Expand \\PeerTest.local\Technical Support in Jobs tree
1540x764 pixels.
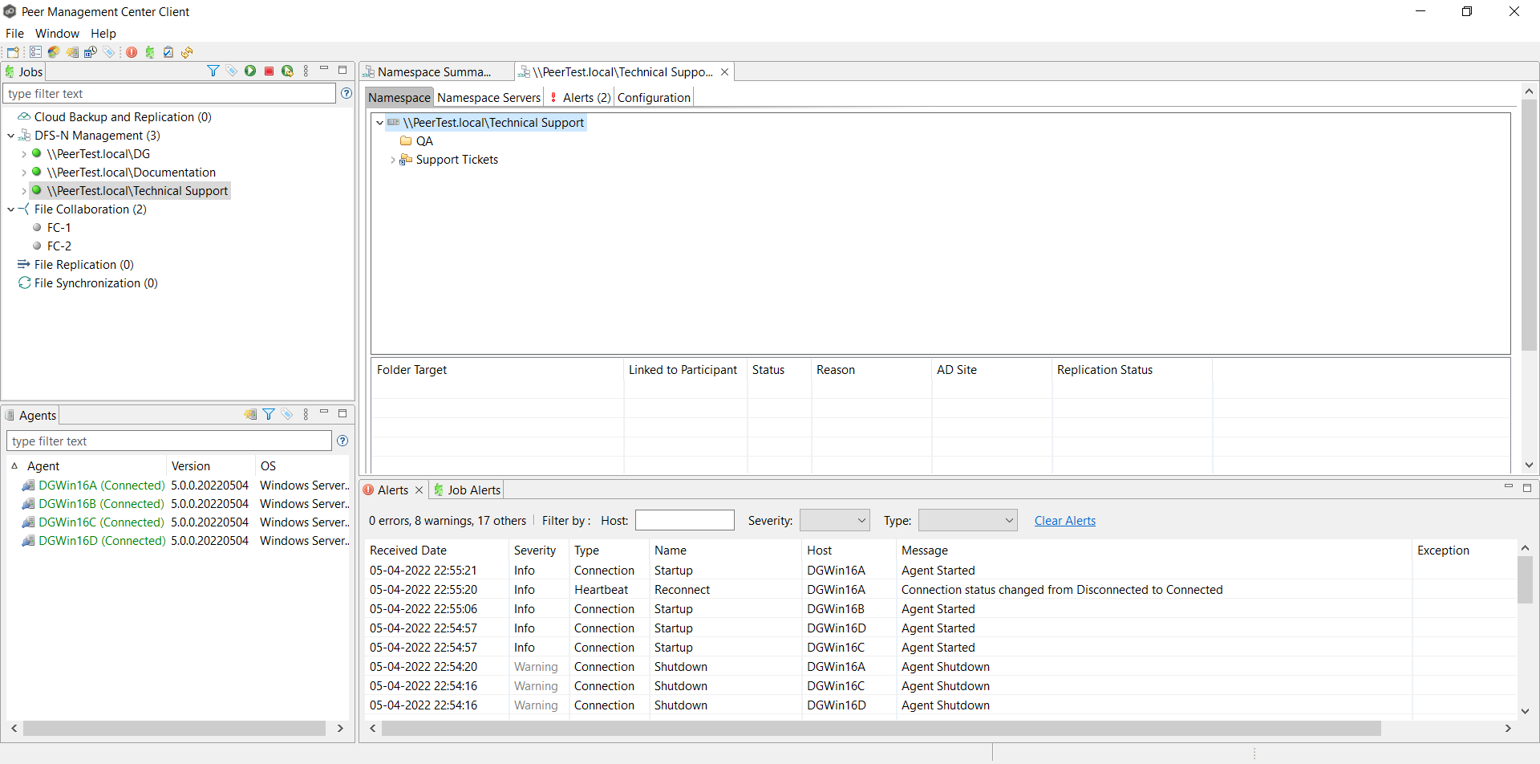(24, 191)
